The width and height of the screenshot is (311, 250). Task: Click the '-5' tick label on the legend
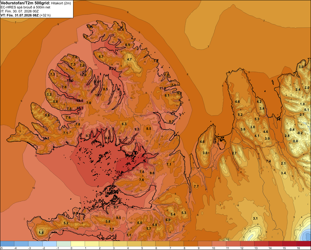pos(1,248)
